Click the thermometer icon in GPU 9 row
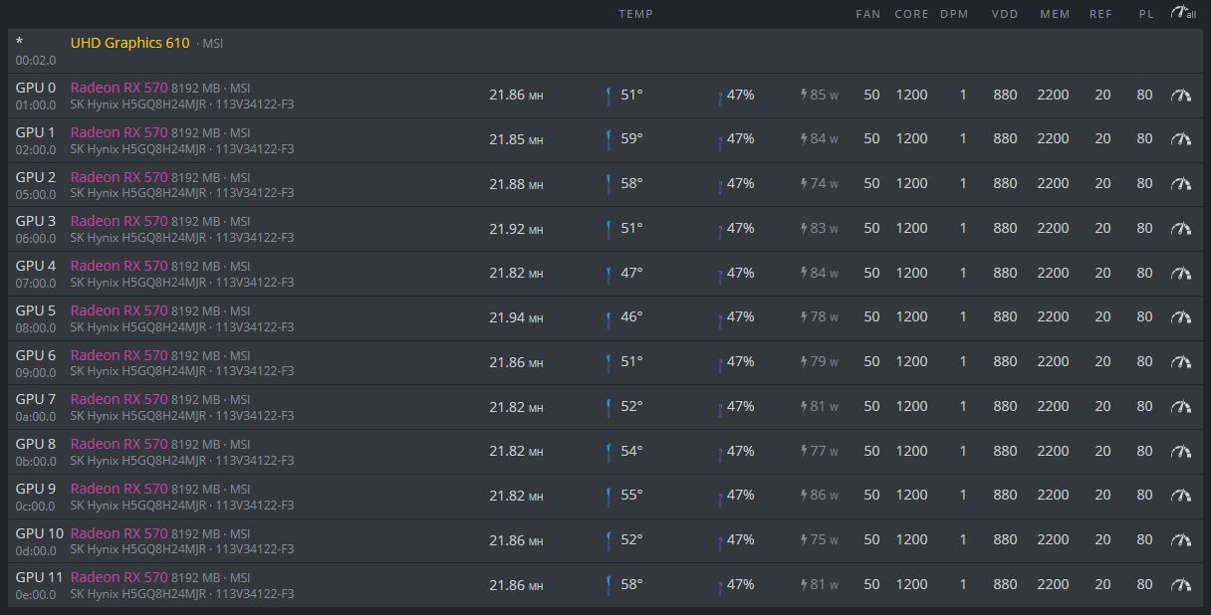The image size is (1211, 615). 608,496
